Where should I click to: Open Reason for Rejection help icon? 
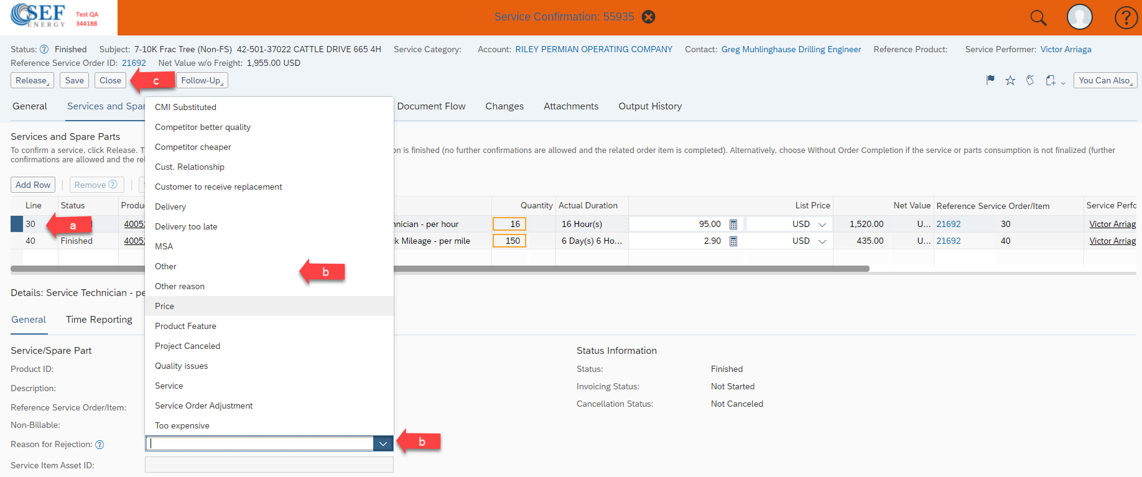point(100,445)
